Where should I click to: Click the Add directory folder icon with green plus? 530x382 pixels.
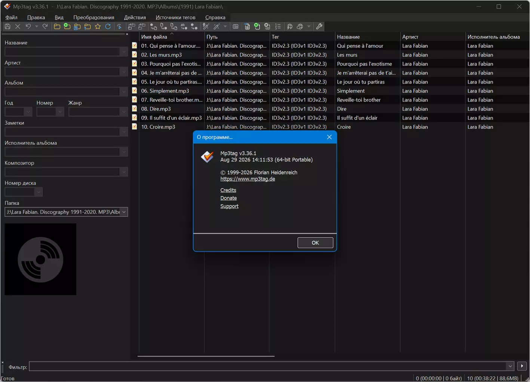67,27
